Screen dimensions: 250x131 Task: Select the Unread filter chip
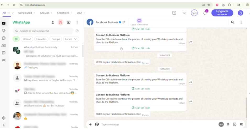point(27,39)
